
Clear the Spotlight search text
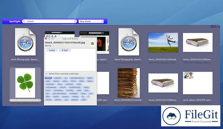click(75, 21)
